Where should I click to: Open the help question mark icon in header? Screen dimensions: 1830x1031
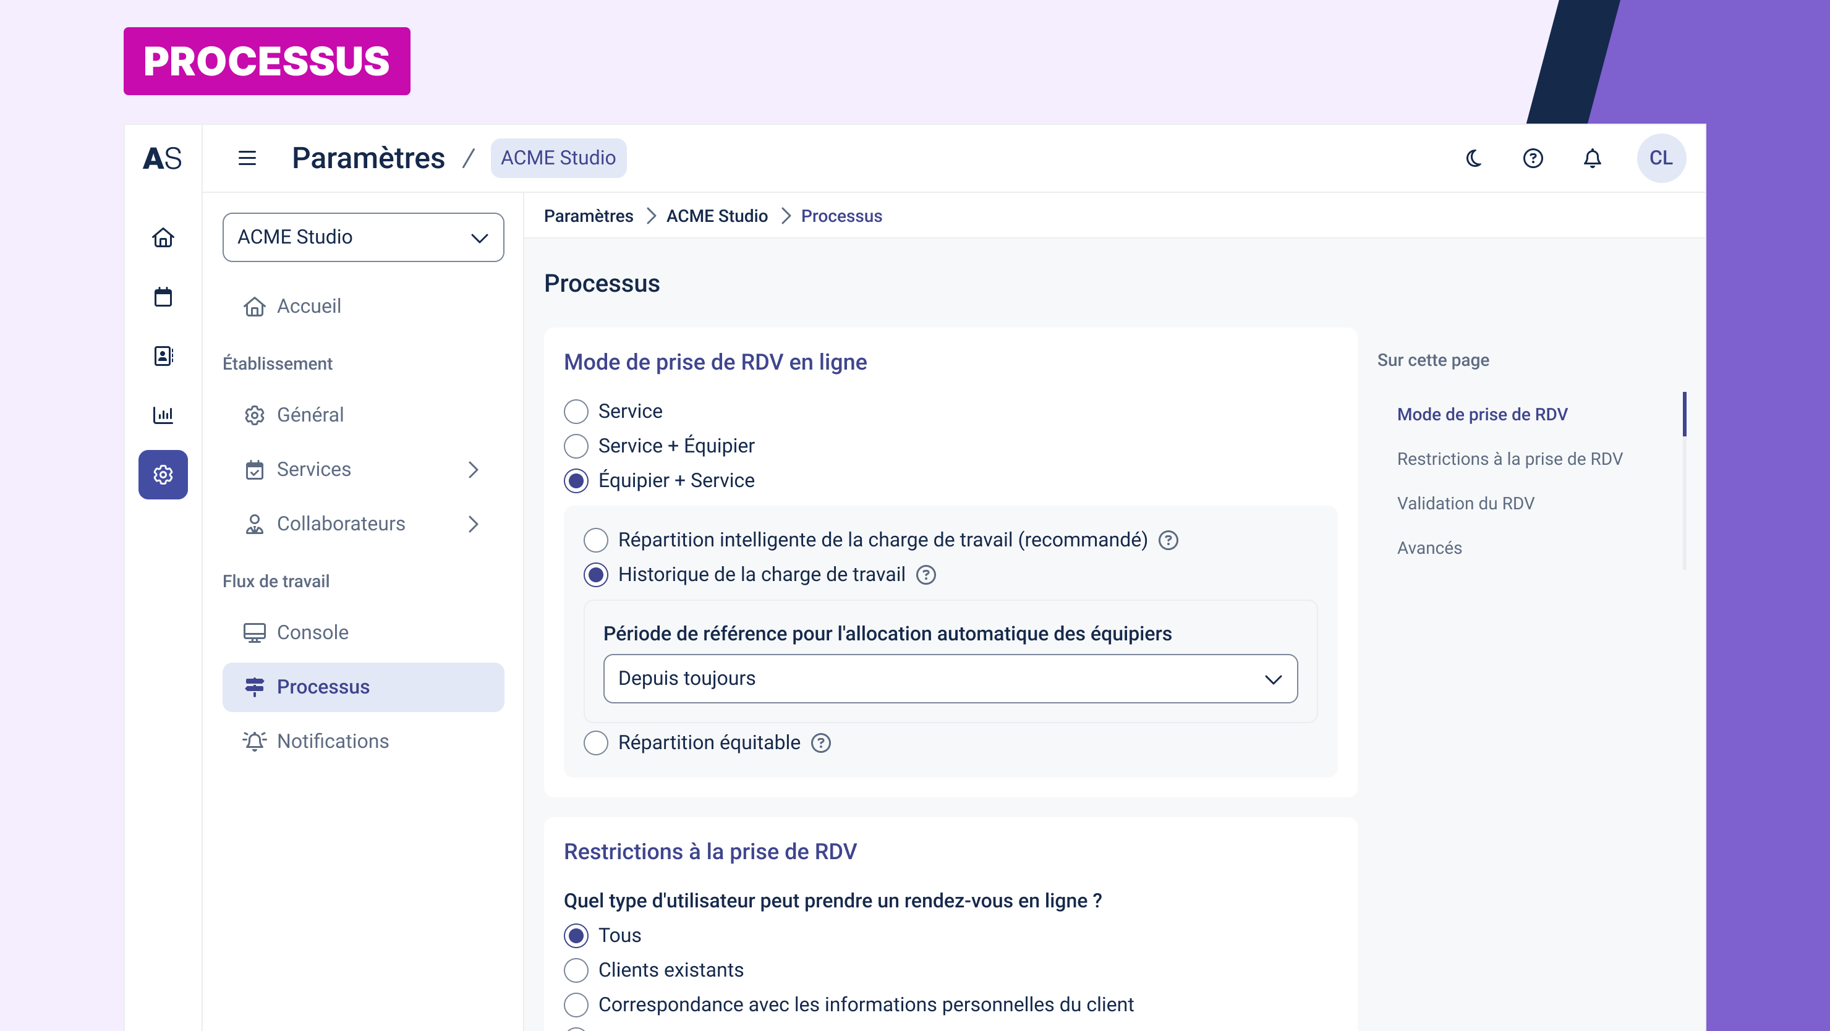1533,158
